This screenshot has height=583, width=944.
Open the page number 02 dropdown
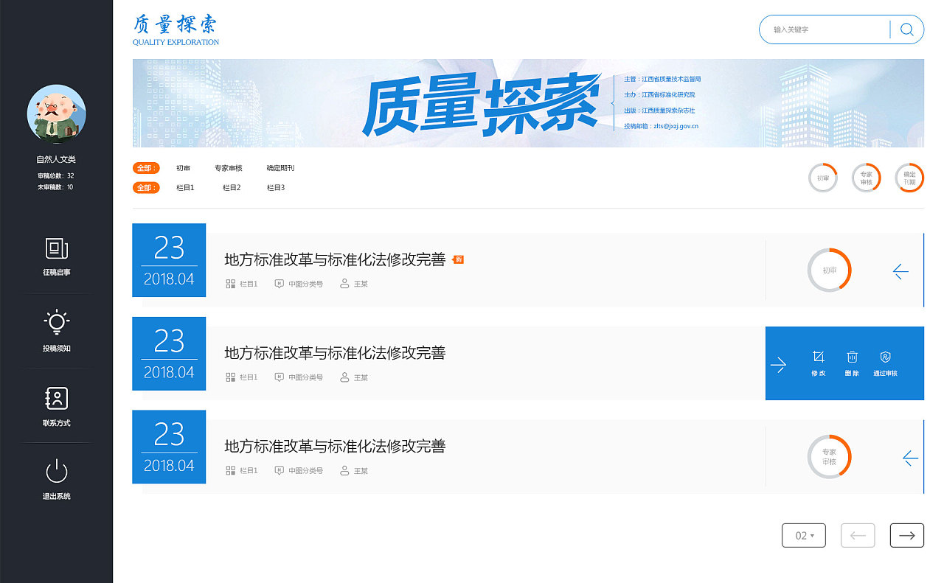[804, 535]
